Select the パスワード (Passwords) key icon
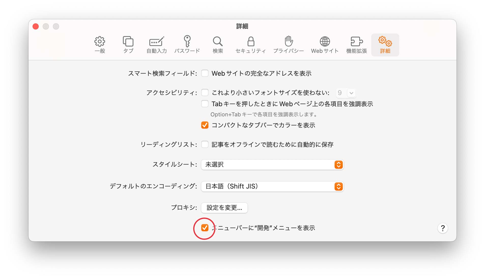Image resolution: width=485 pixels, height=279 pixels. (187, 45)
